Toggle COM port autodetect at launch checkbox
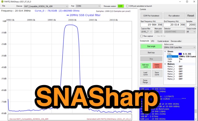198x121 pixels. (x=127, y=6)
